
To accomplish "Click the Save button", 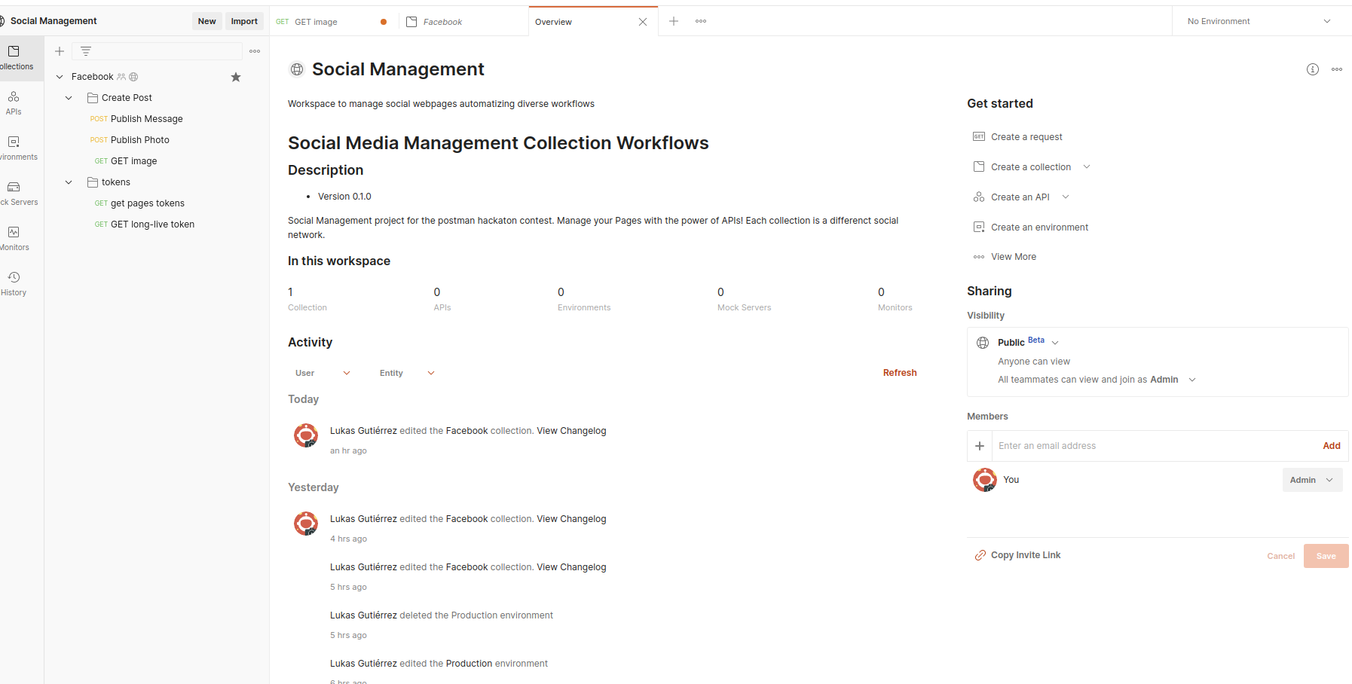I will (x=1326, y=556).
